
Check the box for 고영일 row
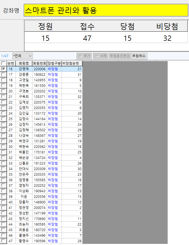click(x=3, y=80)
